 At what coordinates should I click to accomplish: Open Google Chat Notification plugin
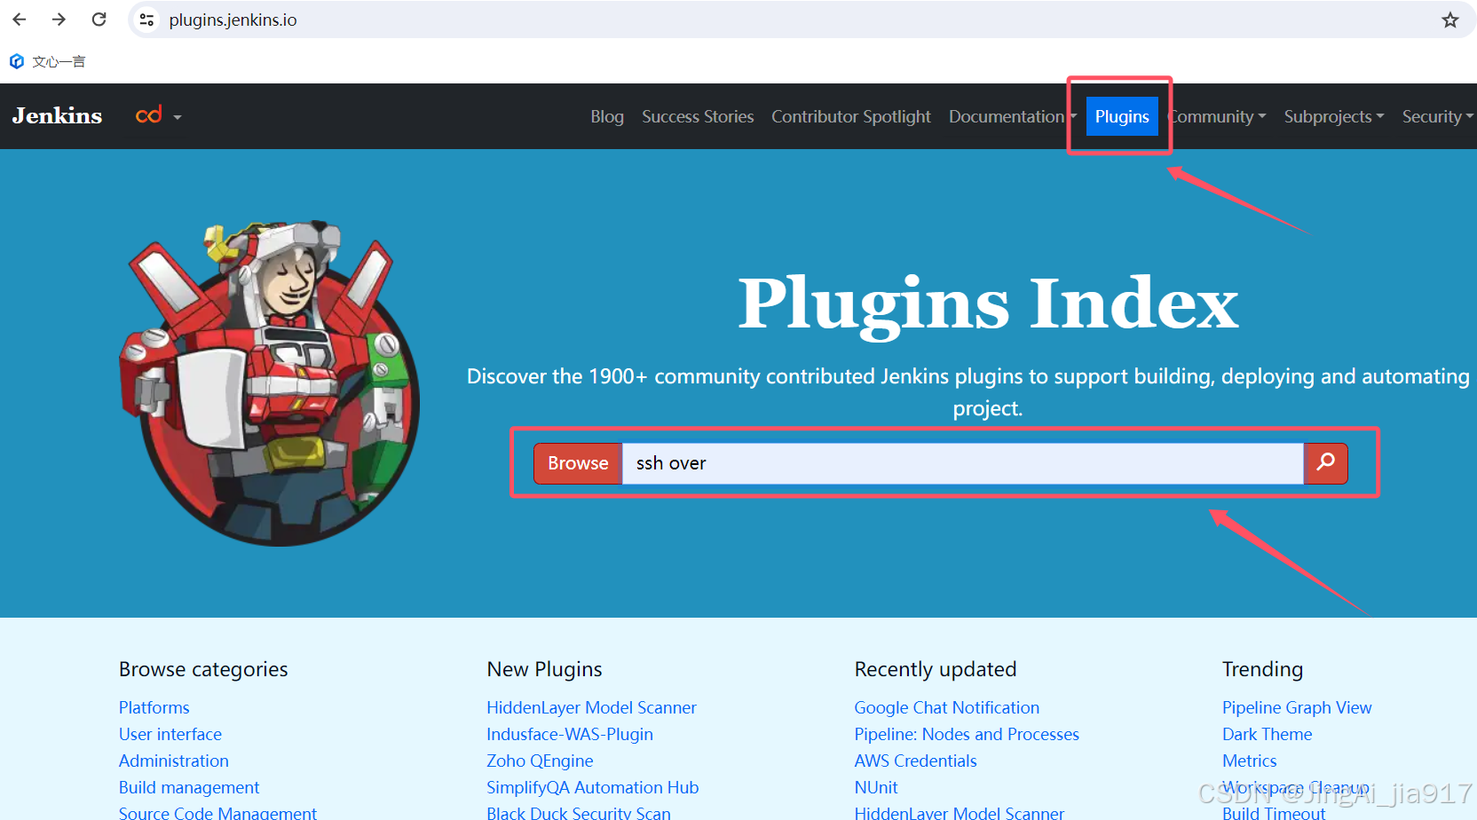tap(946, 707)
